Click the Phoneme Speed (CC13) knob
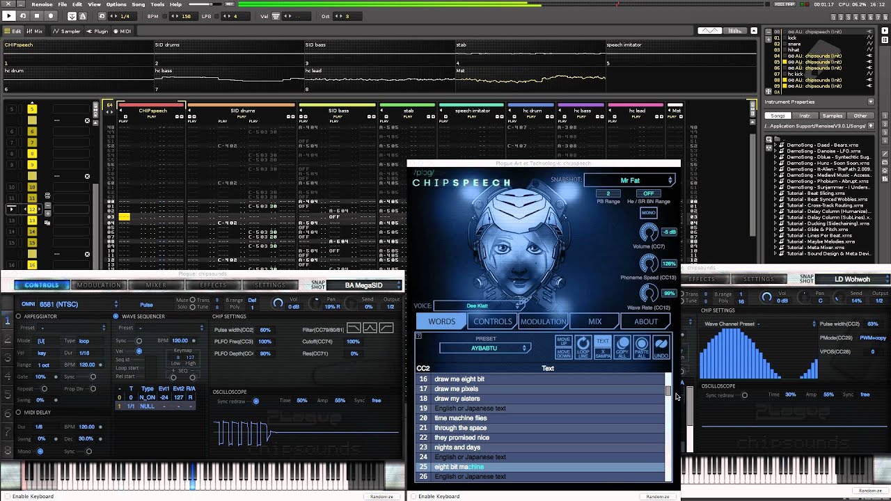The image size is (891, 501). pos(648,264)
